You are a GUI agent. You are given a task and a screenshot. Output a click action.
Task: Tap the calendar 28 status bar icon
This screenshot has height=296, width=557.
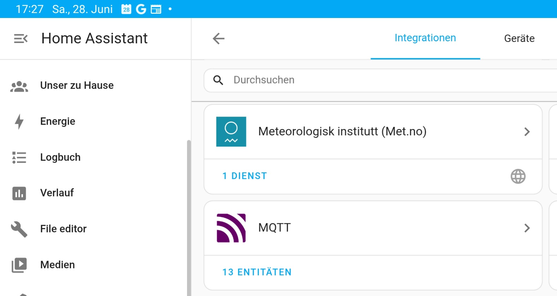tap(126, 9)
